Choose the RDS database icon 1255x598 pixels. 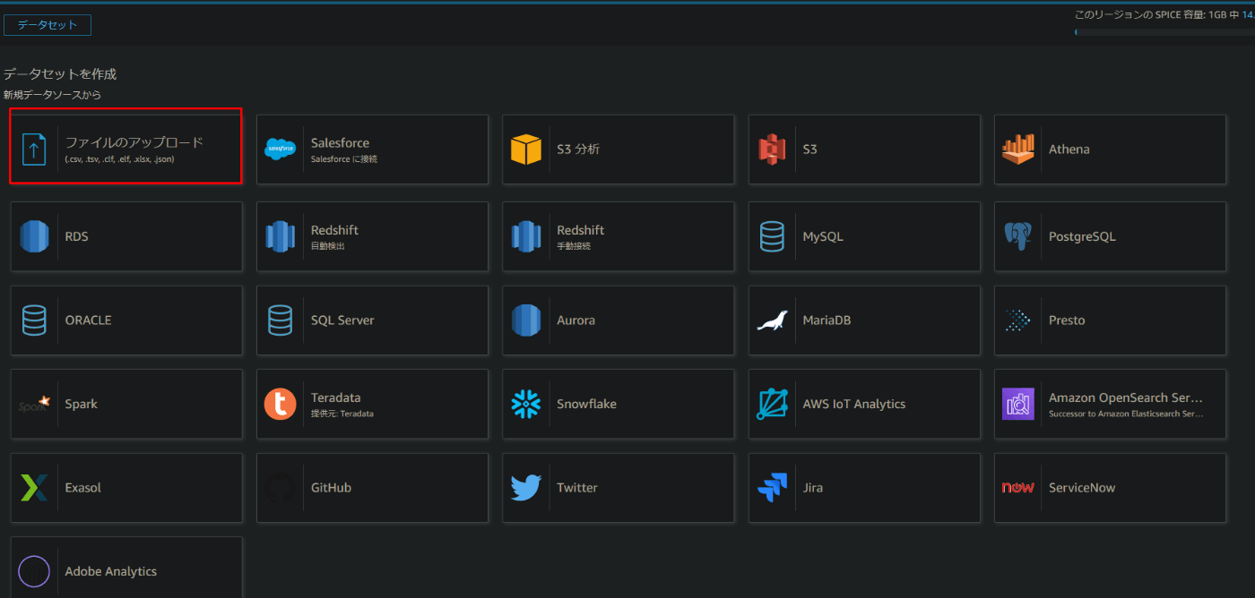(34, 236)
